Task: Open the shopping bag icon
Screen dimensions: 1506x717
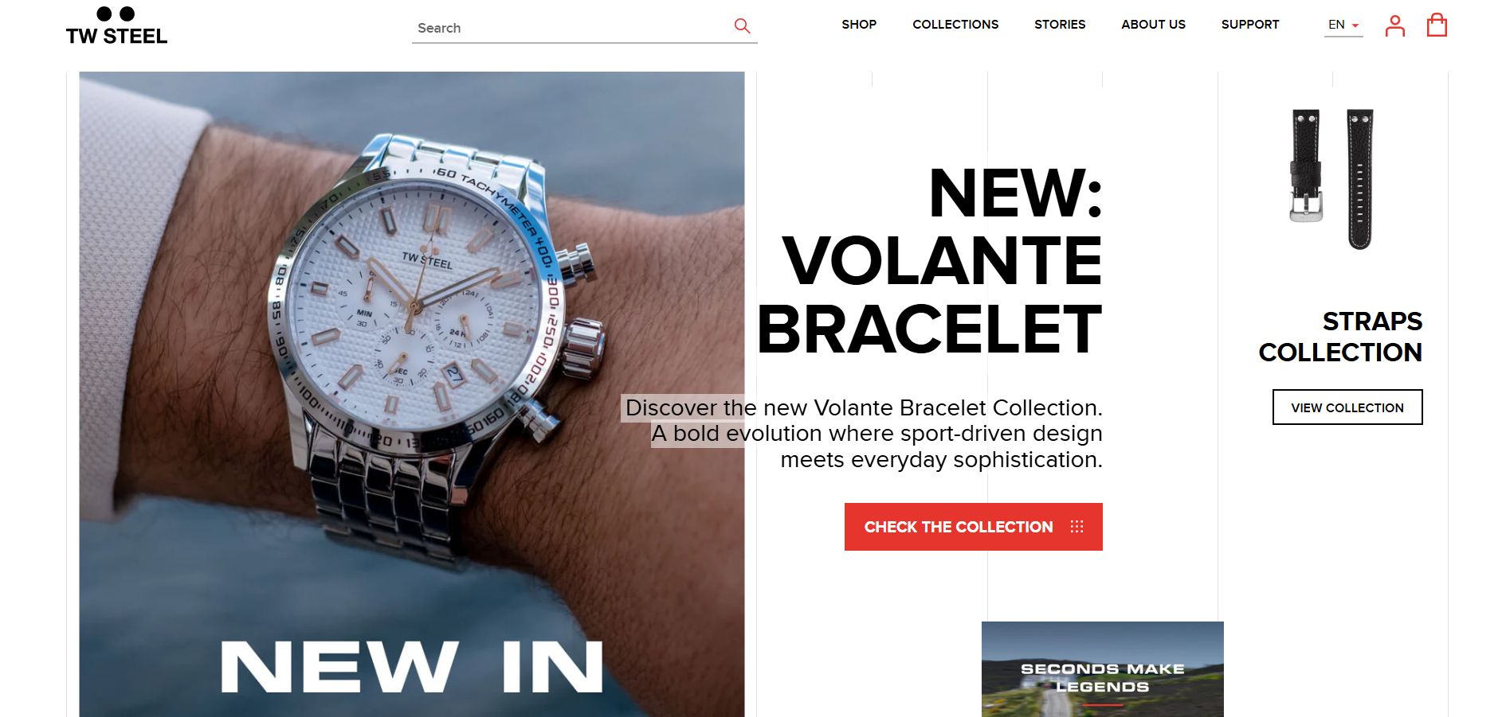Action: tap(1437, 25)
